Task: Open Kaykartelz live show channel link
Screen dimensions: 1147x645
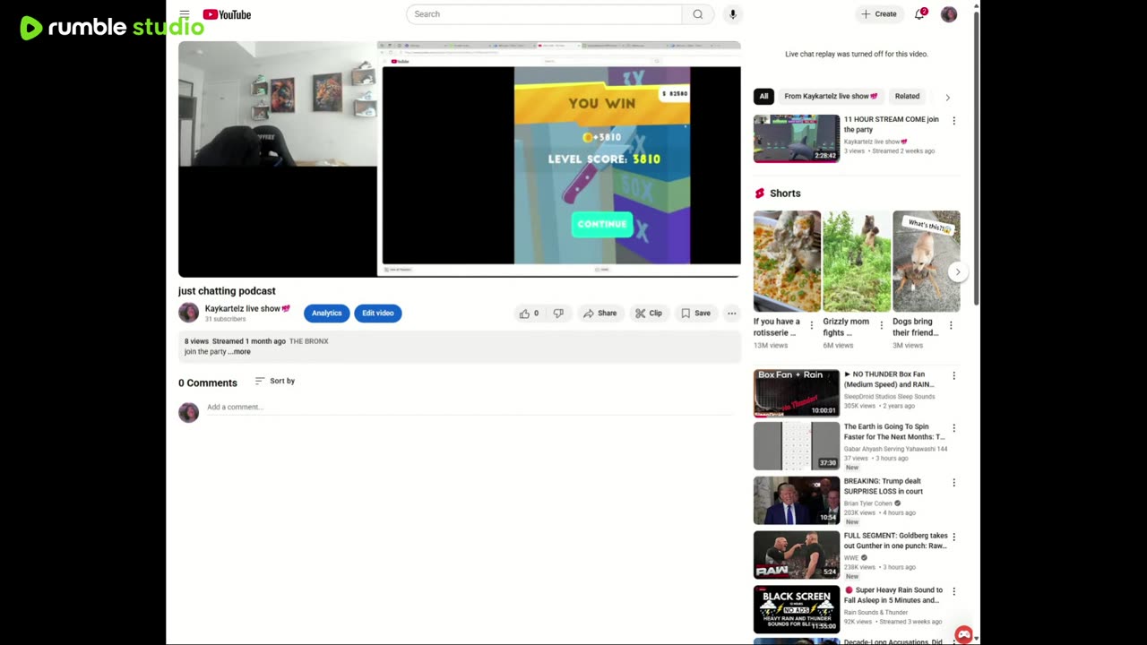Action: 247,308
